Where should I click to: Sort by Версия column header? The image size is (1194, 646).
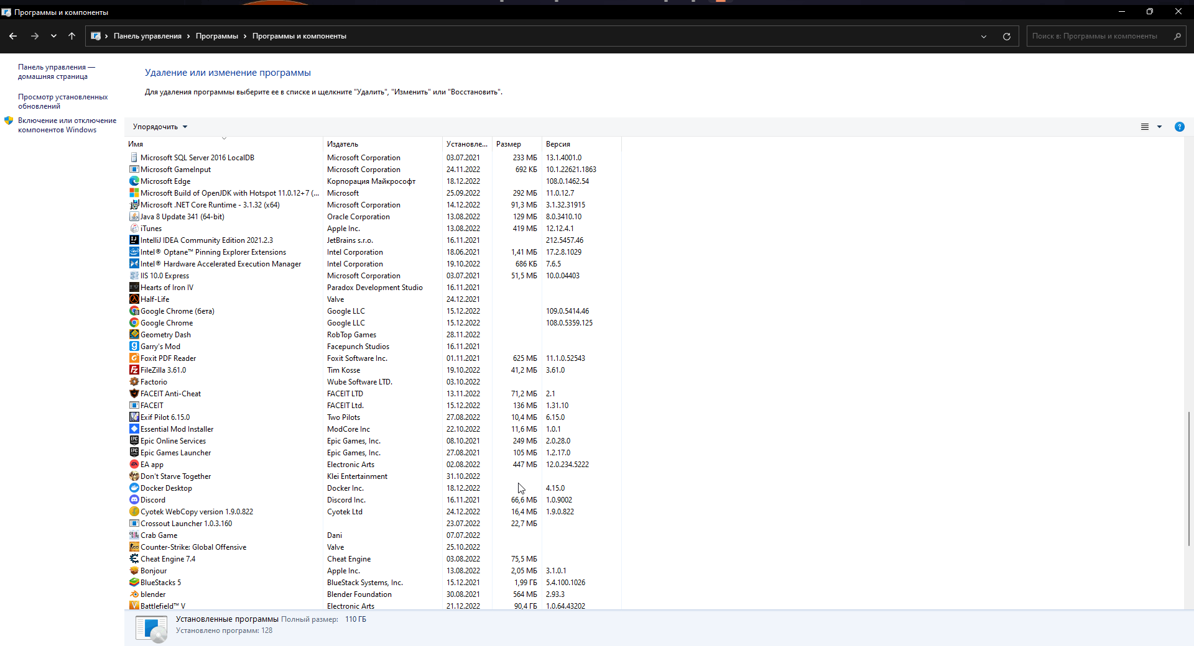581,144
